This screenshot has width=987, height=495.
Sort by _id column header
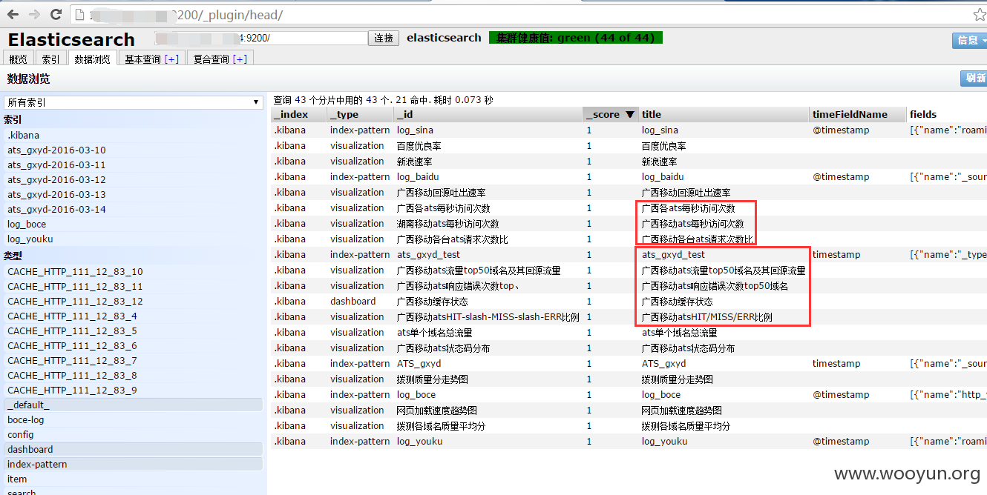point(488,115)
